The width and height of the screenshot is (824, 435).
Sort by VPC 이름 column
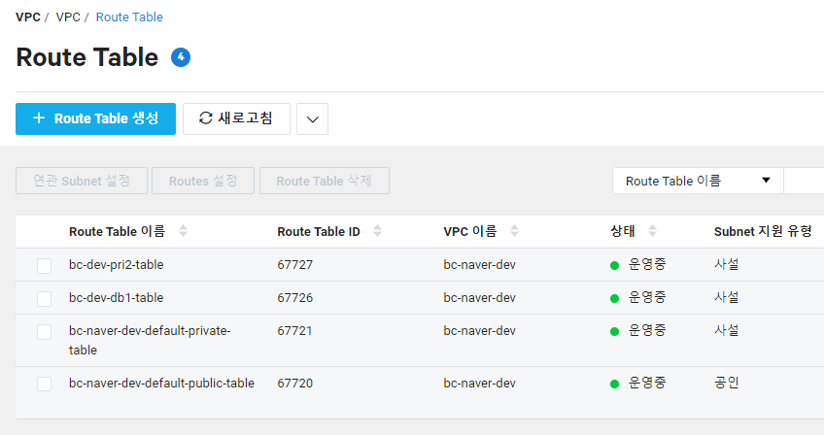tap(514, 231)
